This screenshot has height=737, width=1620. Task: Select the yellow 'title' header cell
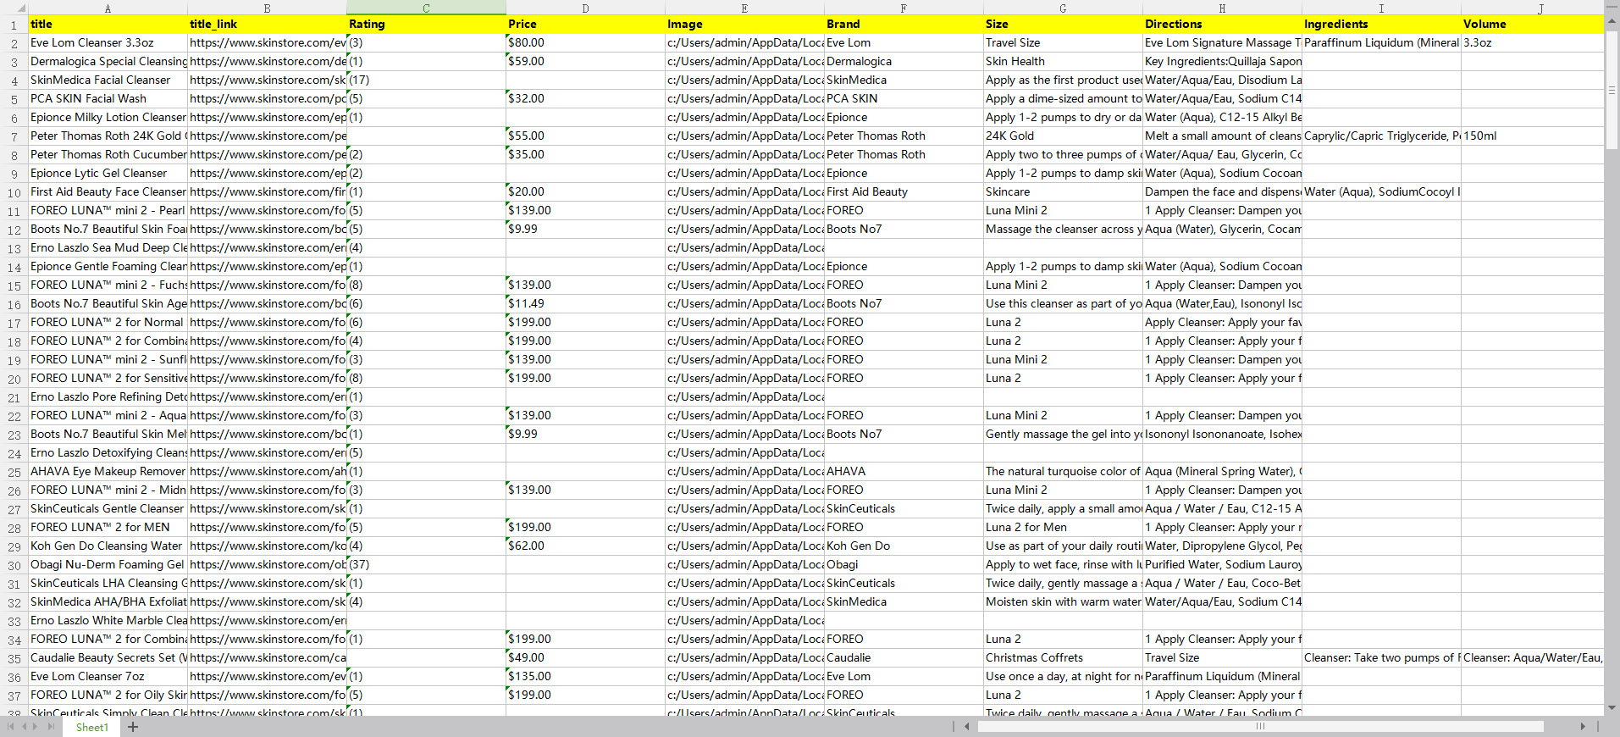[x=108, y=24]
